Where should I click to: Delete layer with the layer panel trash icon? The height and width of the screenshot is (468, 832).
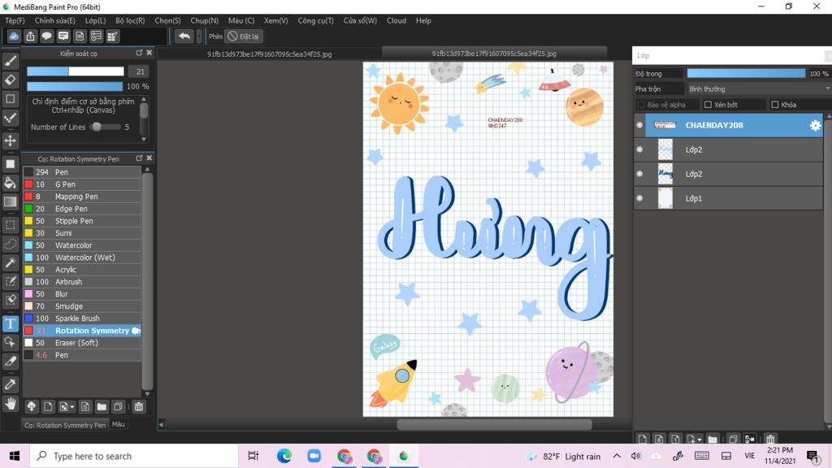(x=770, y=439)
